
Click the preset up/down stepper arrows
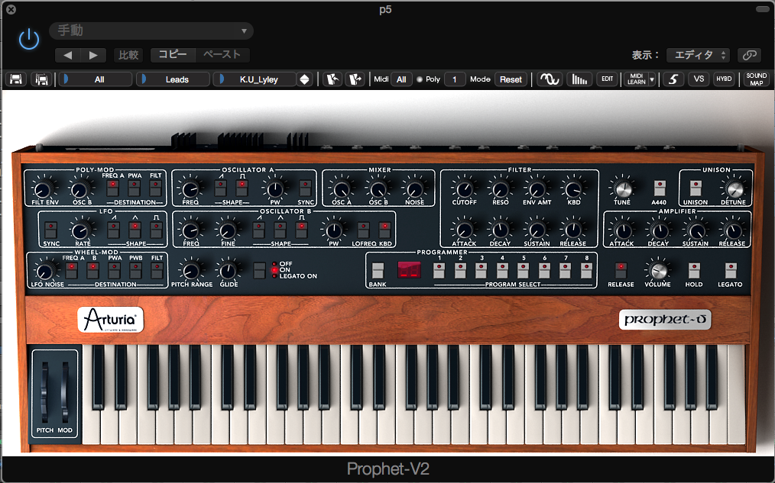[305, 79]
